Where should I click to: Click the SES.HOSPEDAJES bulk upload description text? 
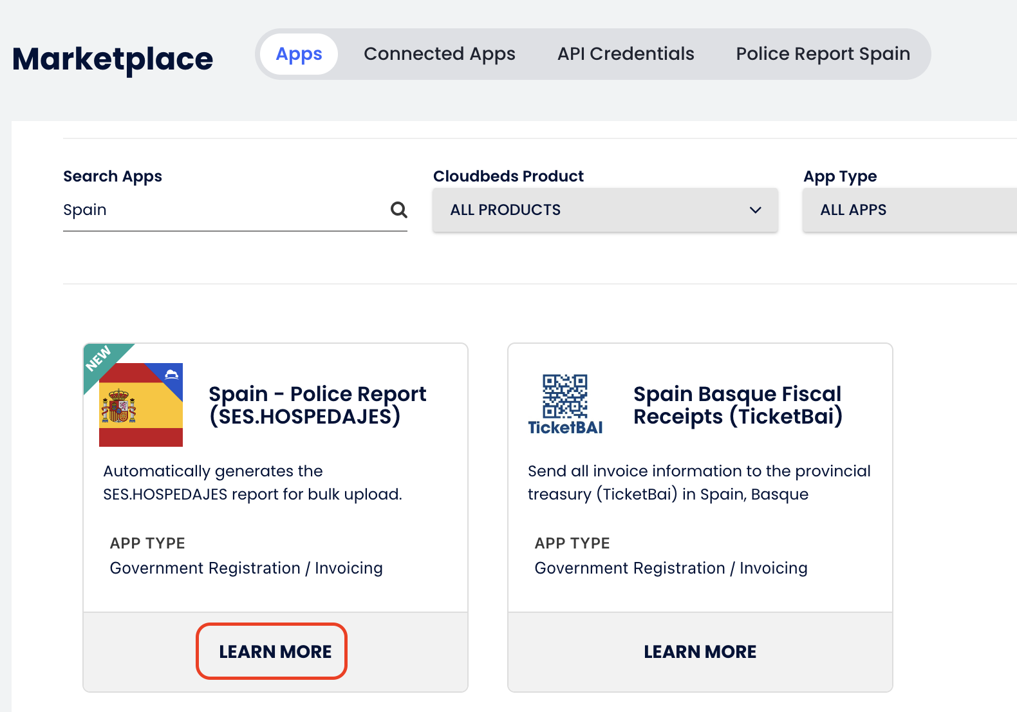(x=252, y=483)
